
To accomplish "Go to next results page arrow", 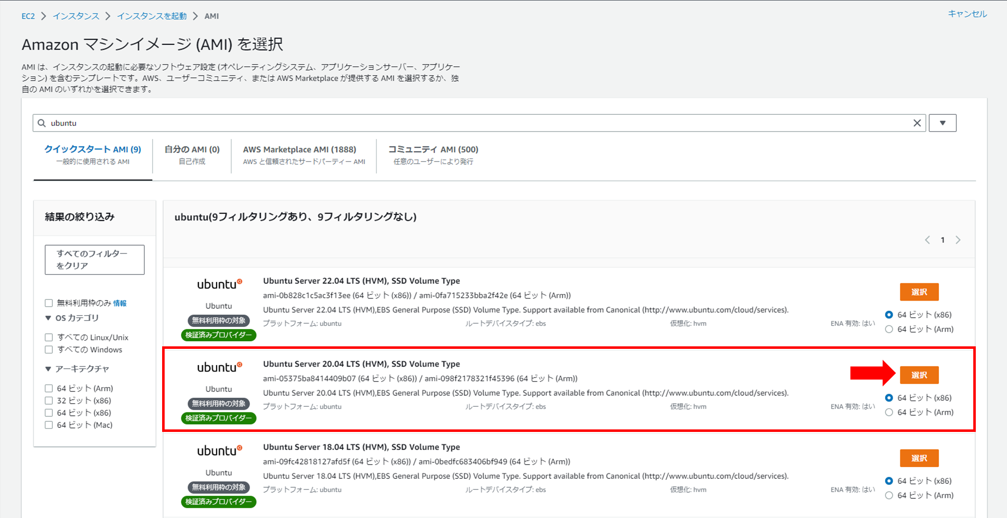I will [958, 240].
